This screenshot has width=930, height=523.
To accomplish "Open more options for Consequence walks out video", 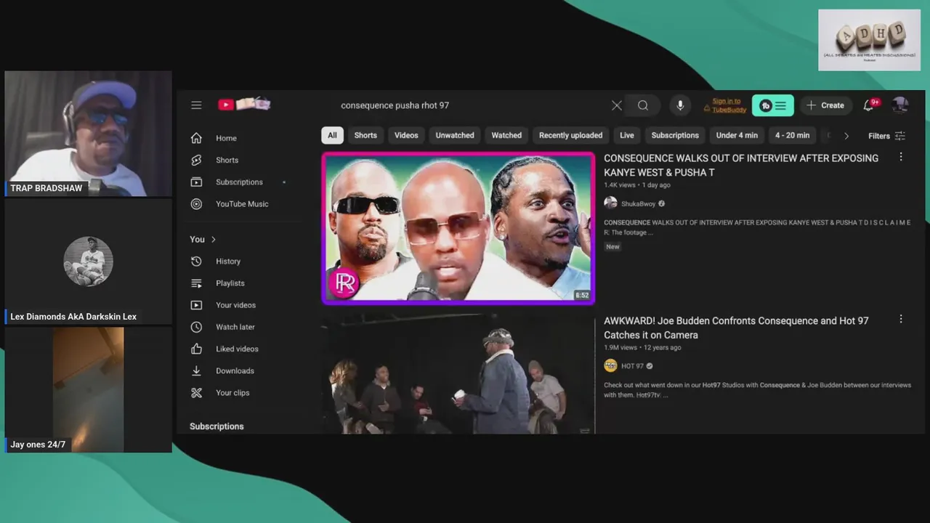I will [901, 157].
